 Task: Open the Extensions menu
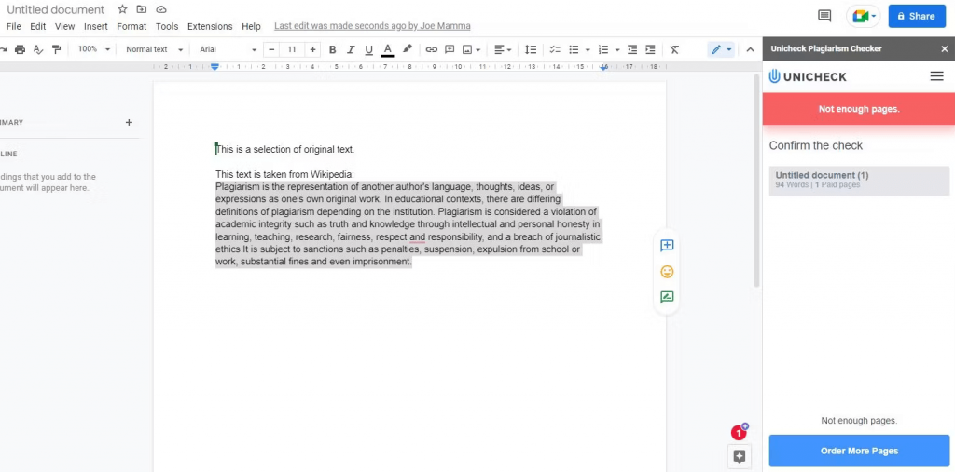coord(210,26)
